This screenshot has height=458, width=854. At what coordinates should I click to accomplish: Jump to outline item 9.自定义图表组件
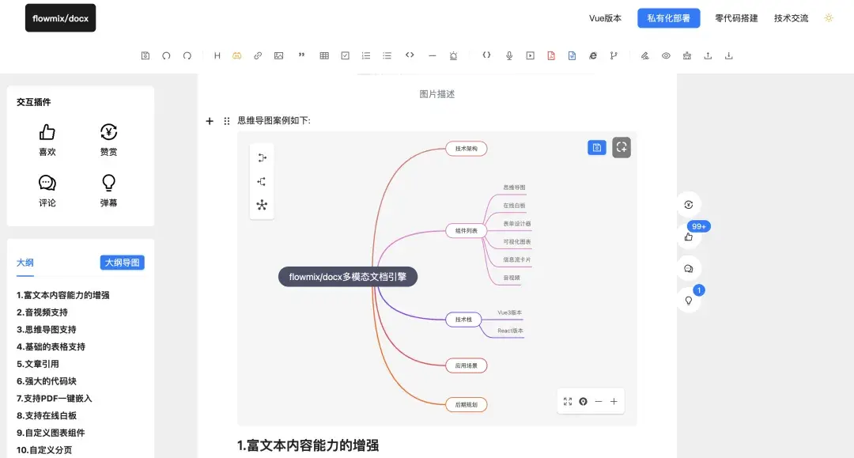(51, 433)
